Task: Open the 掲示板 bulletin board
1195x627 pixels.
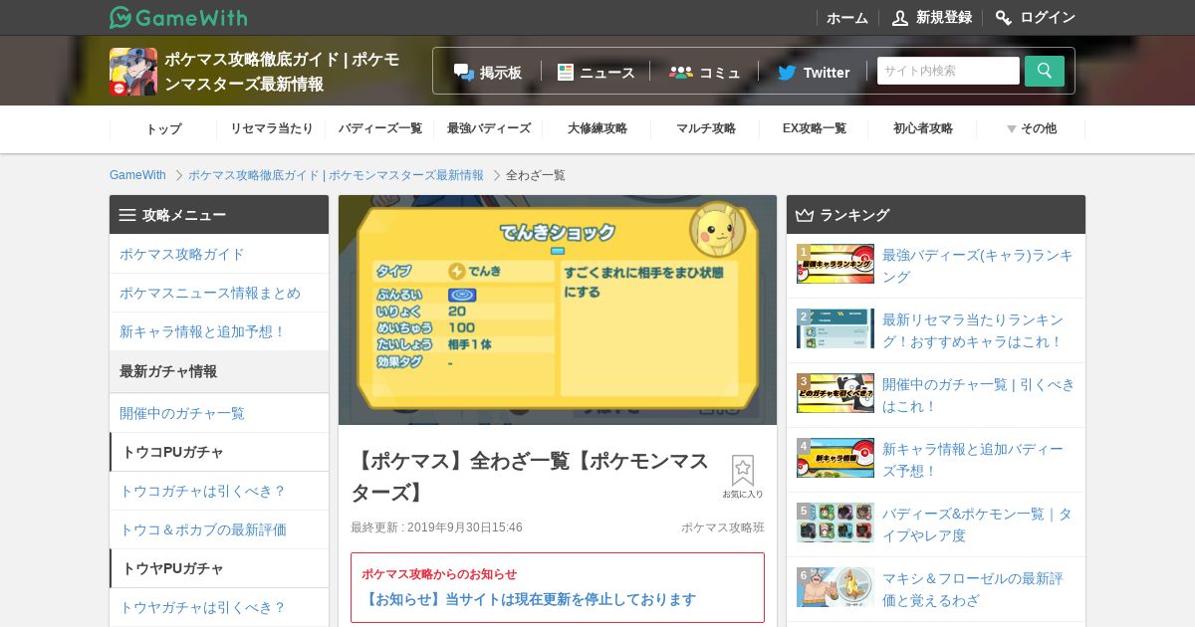Action: (488, 72)
